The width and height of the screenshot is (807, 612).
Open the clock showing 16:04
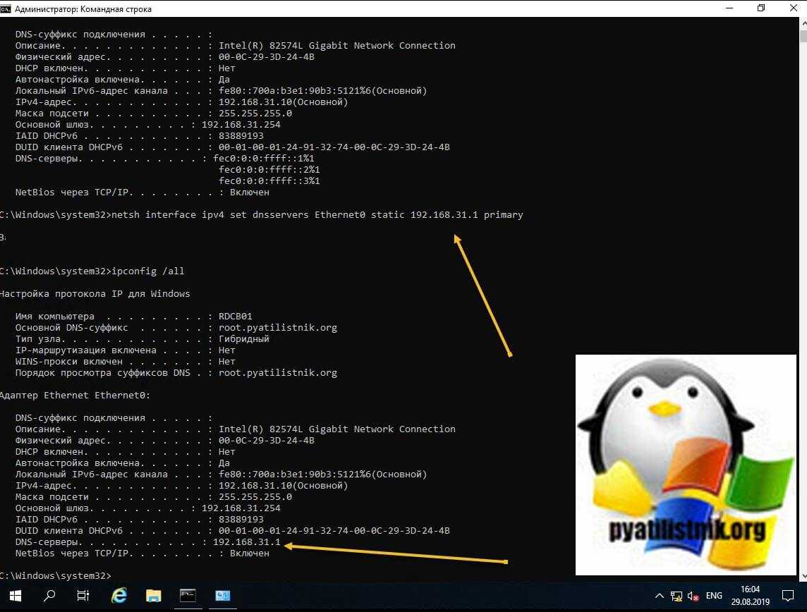pyautogui.click(x=751, y=596)
